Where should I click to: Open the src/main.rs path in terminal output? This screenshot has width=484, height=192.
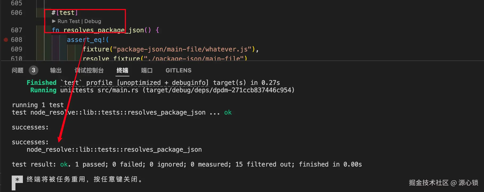[118, 90]
